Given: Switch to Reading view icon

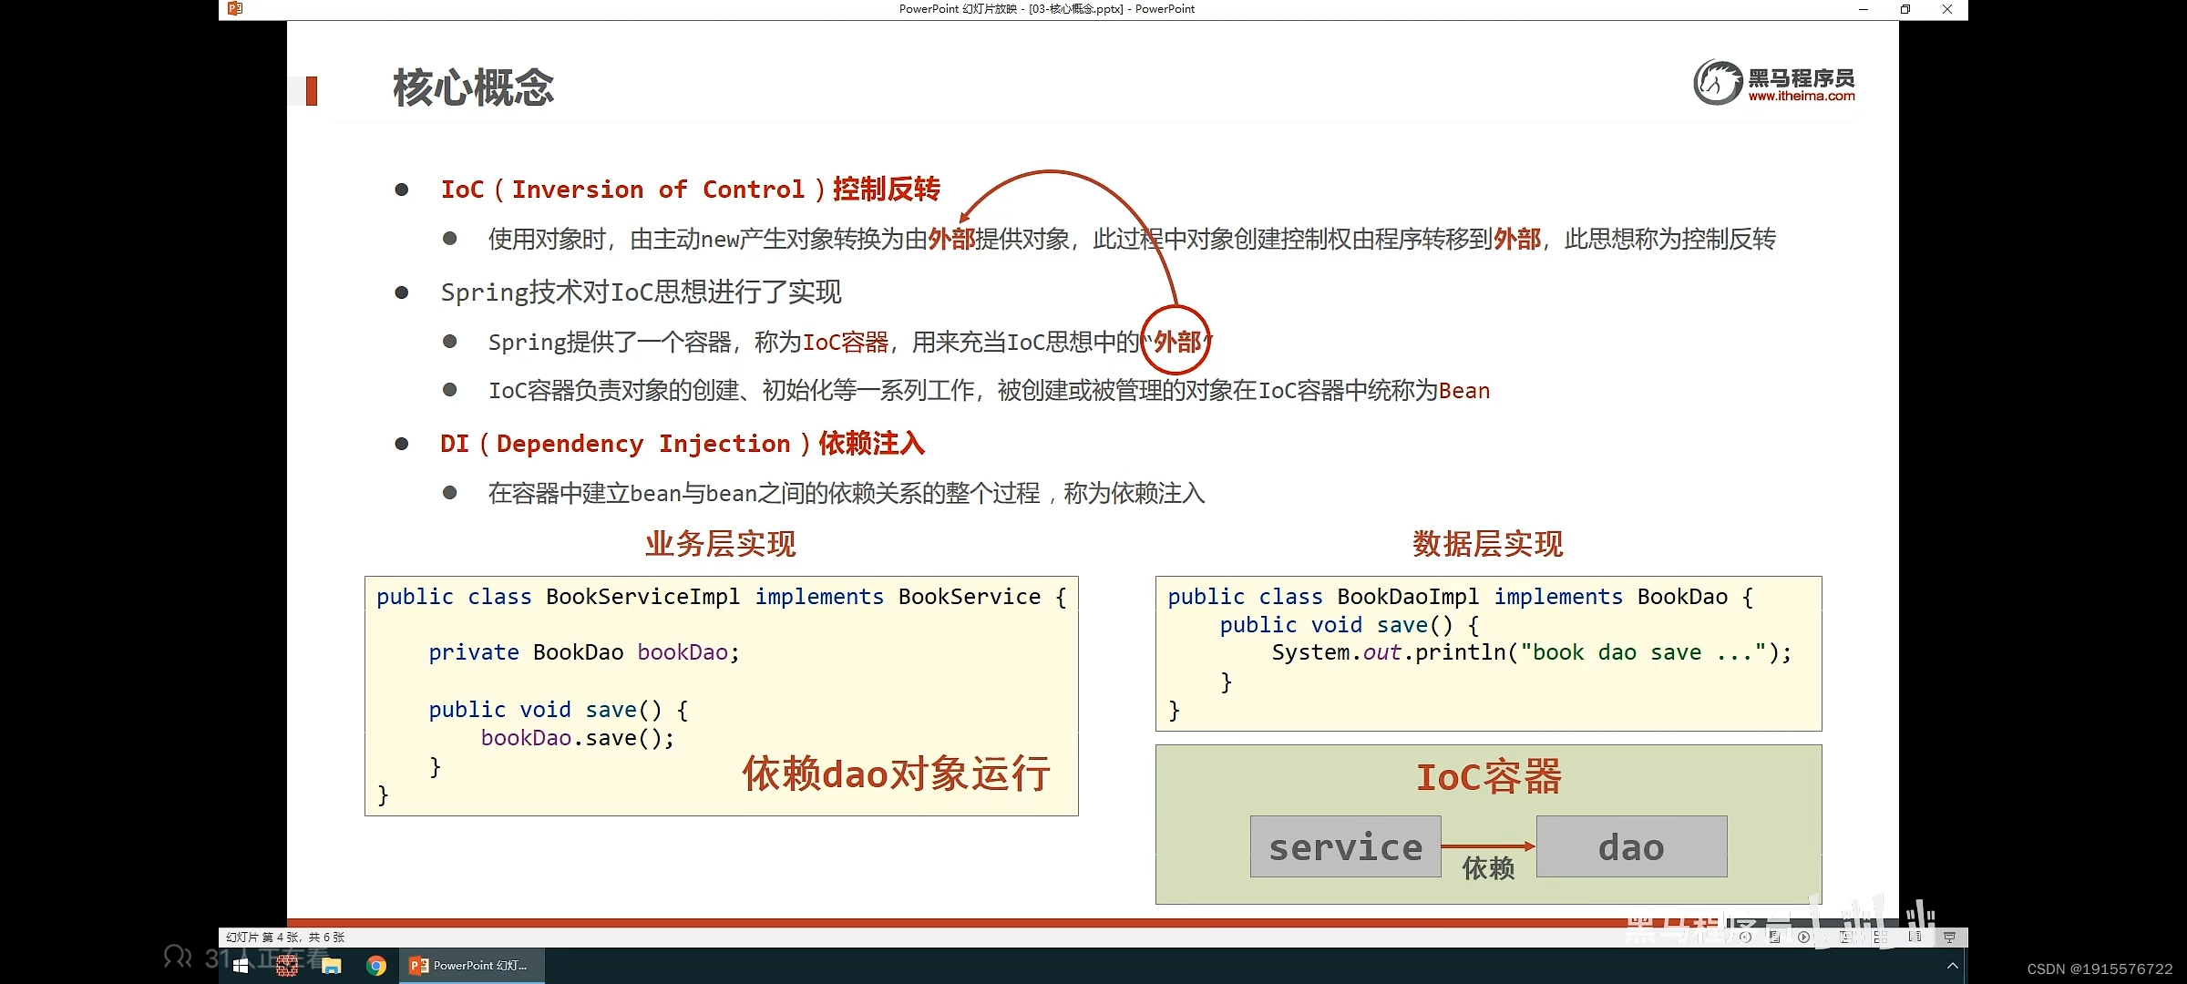Looking at the screenshot, I should (1915, 937).
